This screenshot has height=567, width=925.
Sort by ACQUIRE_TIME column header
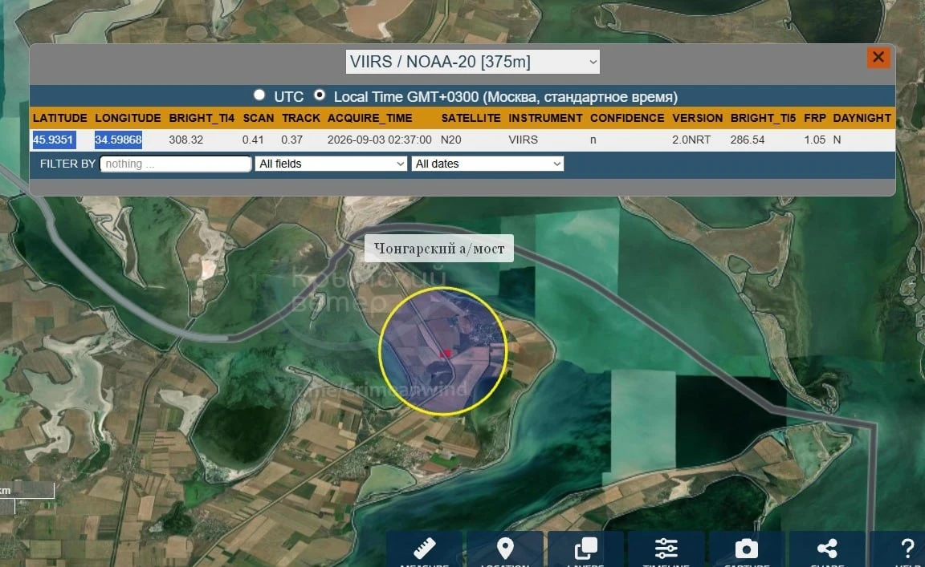pos(370,118)
